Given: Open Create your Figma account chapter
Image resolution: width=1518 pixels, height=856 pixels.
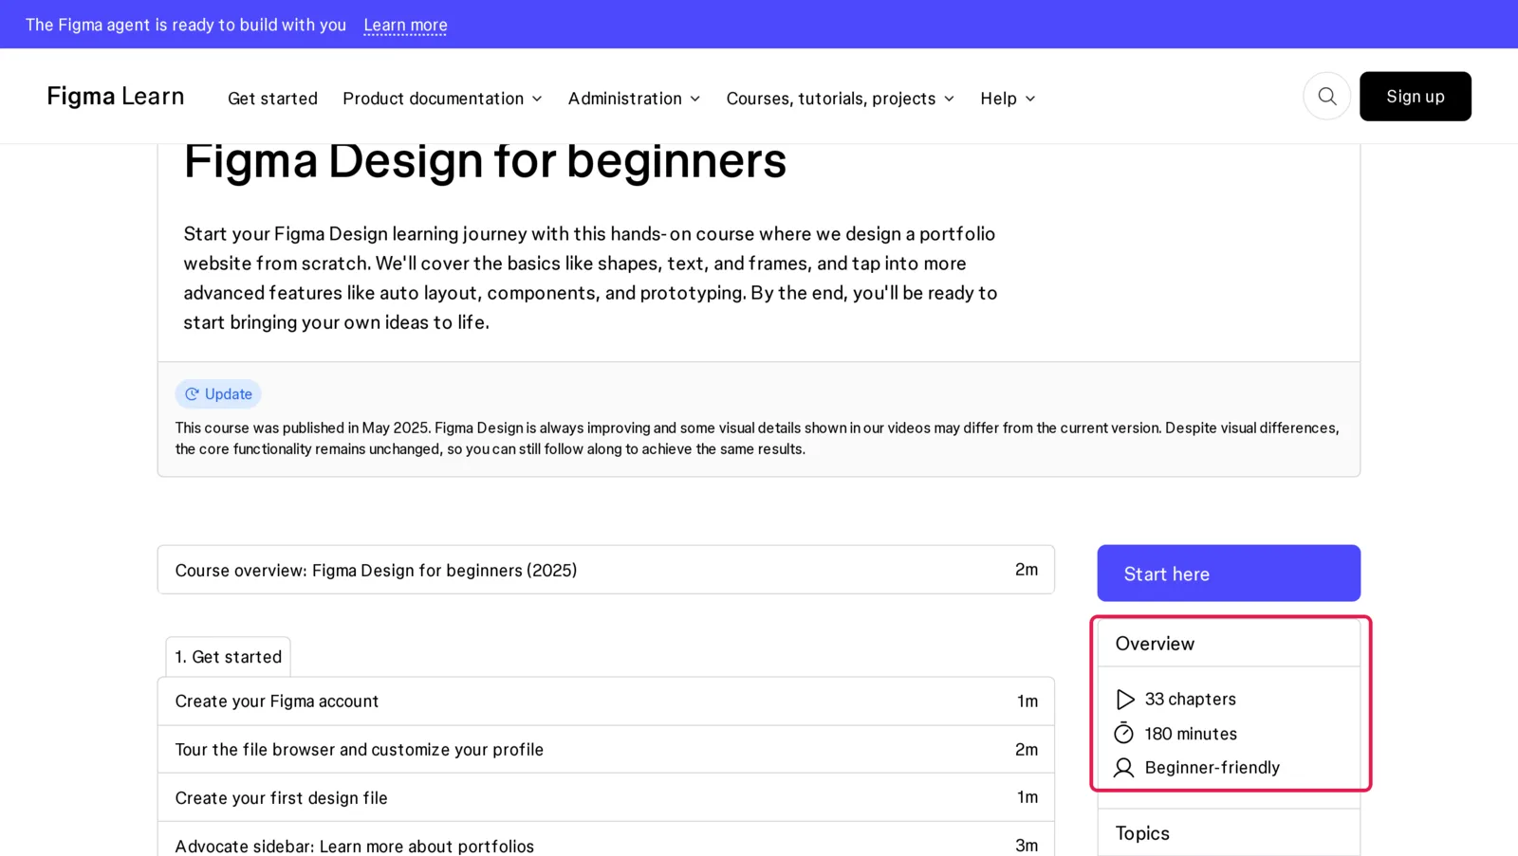Looking at the screenshot, I should point(605,701).
